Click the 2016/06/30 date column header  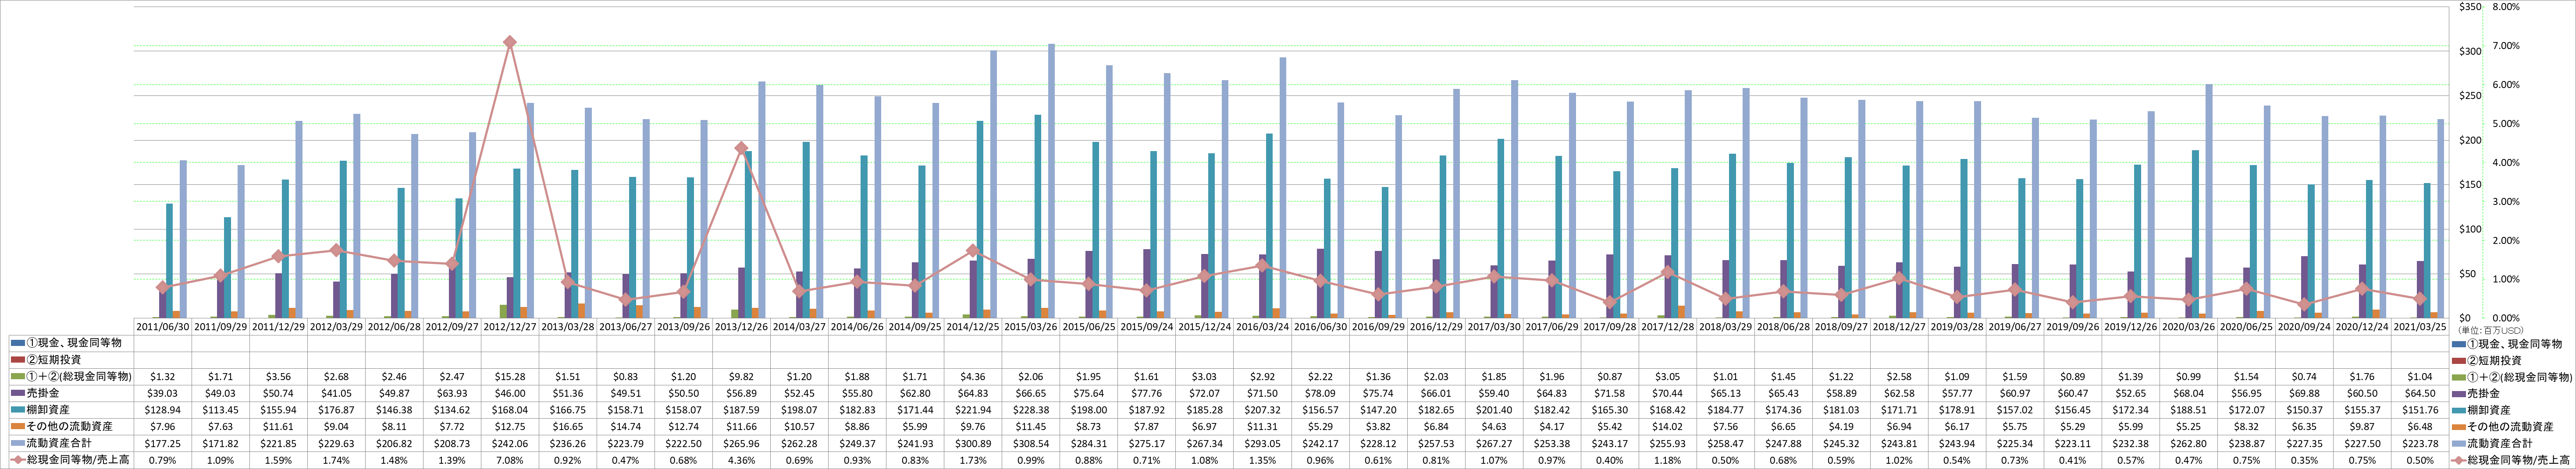pos(1320,326)
